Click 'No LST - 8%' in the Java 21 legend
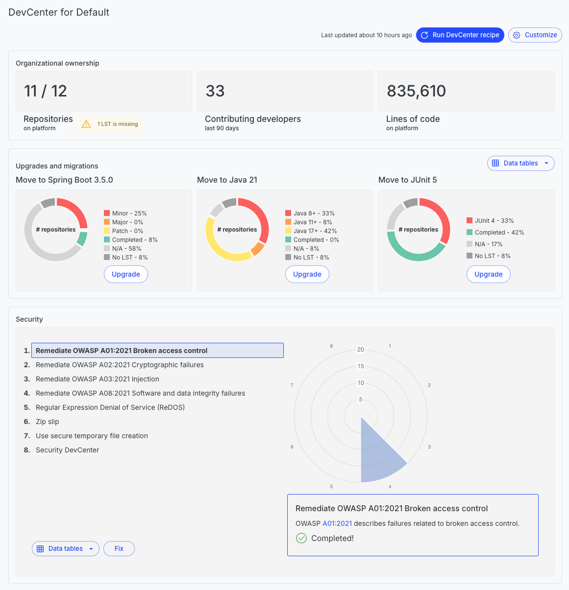 (x=311, y=258)
